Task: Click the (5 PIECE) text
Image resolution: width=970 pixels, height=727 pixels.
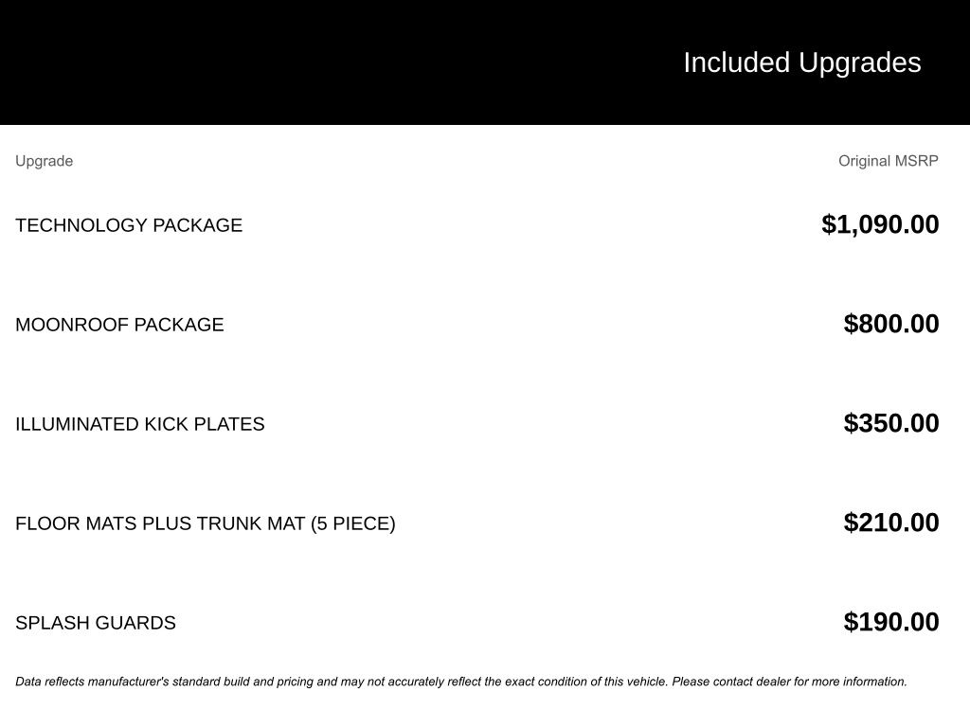Action: point(352,523)
